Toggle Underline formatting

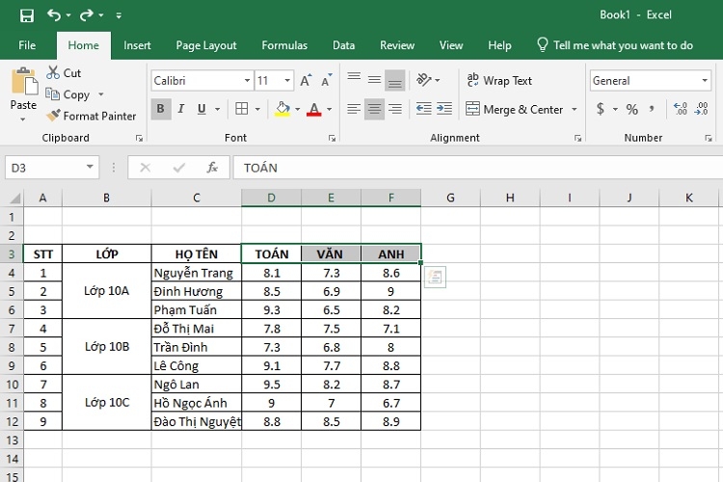coord(201,109)
